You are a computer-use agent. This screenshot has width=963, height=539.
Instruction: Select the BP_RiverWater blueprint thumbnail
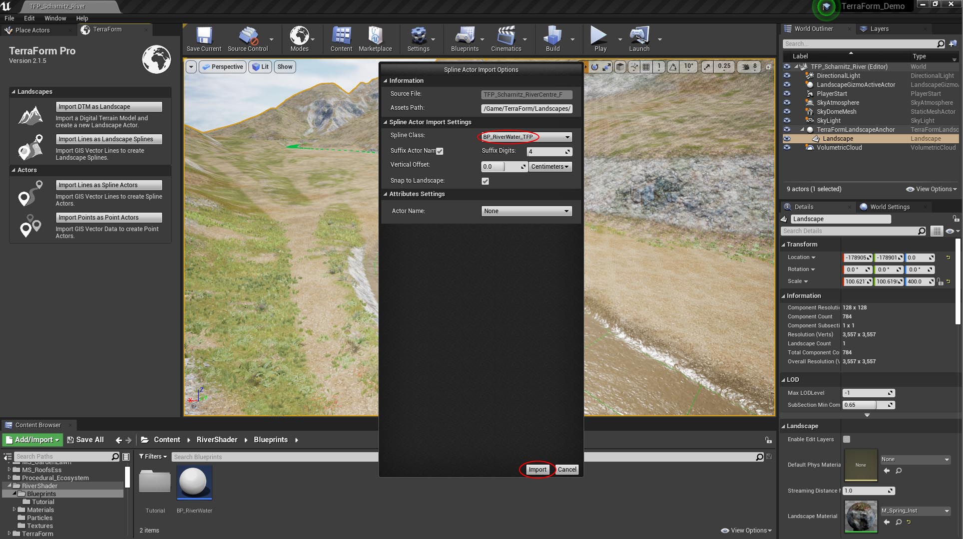pyautogui.click(x=194, y=483)
